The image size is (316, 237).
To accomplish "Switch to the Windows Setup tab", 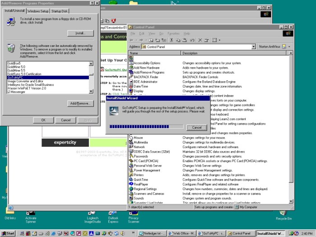I will pos(38,11).
